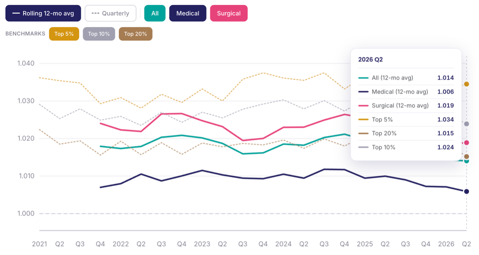Toggle the All series filter
The image size is (479, 255).
click(155, 13)
